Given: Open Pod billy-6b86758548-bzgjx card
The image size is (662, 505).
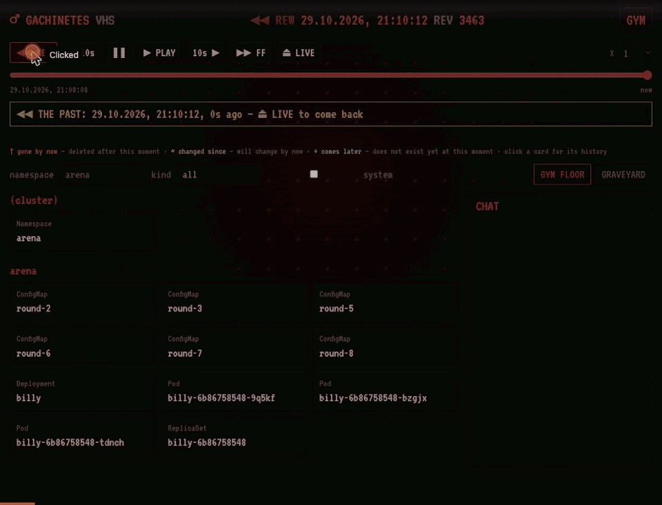Looking at the screenshot, I should click(x=385, y=391).
